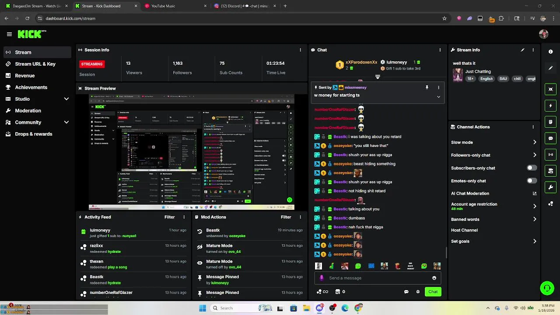Toggle the channel actions widget button
Image resolution: width=560 pixels, height=315 pixels.
tap(551, 171)
